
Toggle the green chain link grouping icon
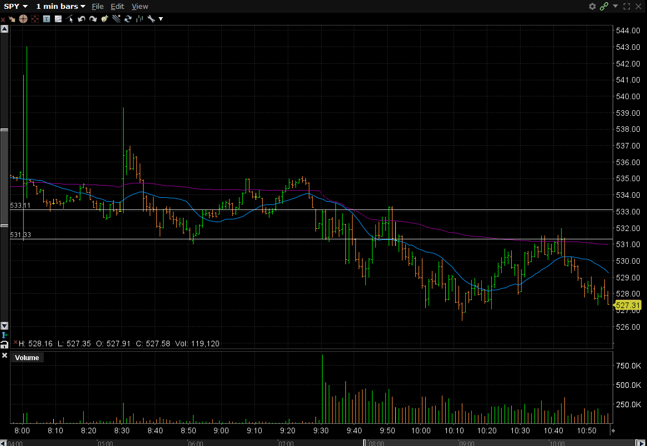[x=604, y=6]
